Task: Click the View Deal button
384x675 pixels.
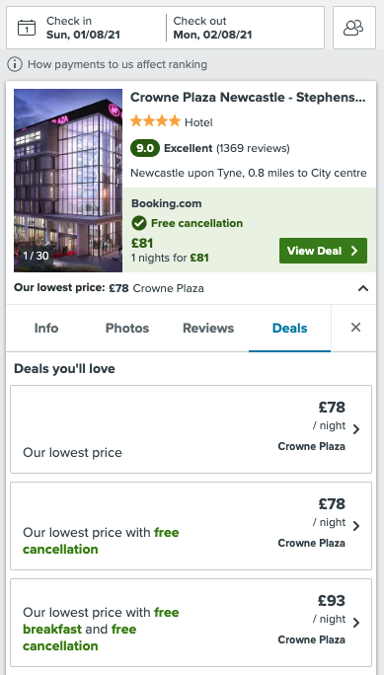Action: [x=324, y=251]
